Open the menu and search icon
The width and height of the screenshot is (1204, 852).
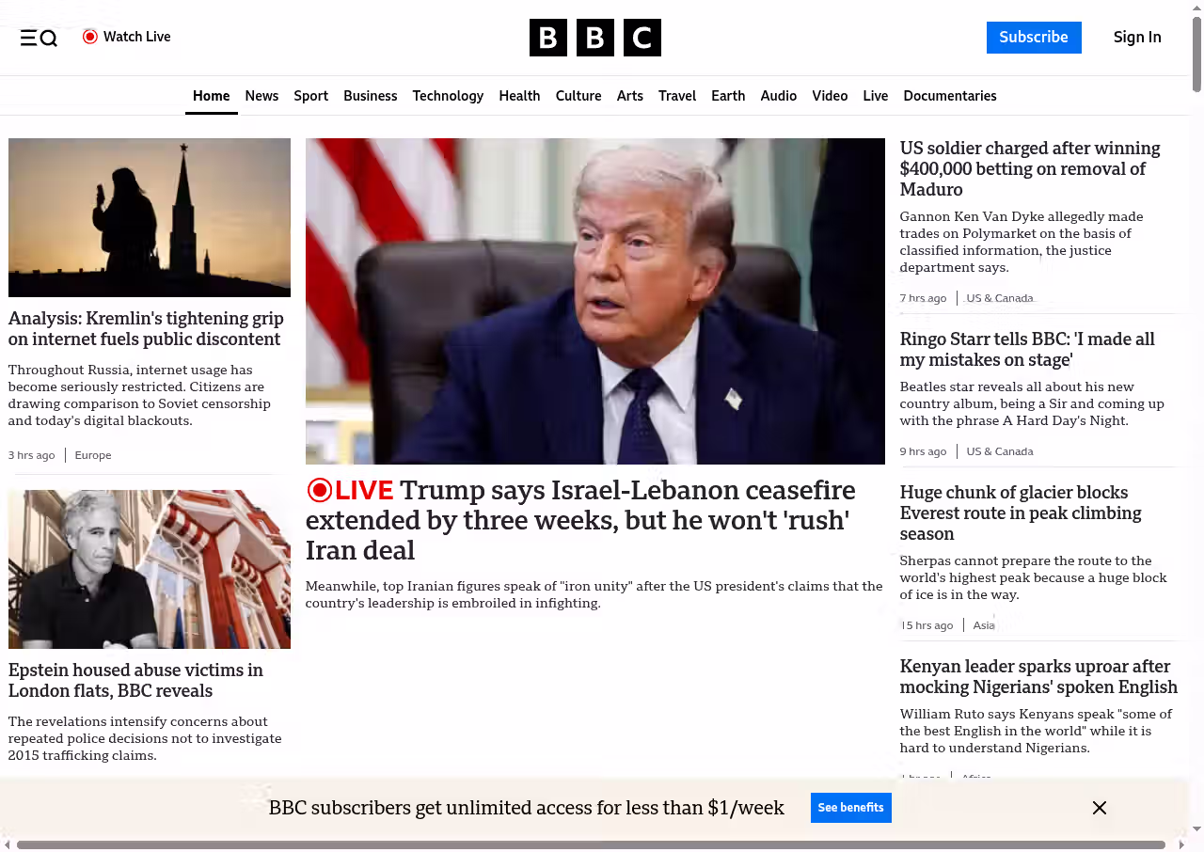coord(39,38)
